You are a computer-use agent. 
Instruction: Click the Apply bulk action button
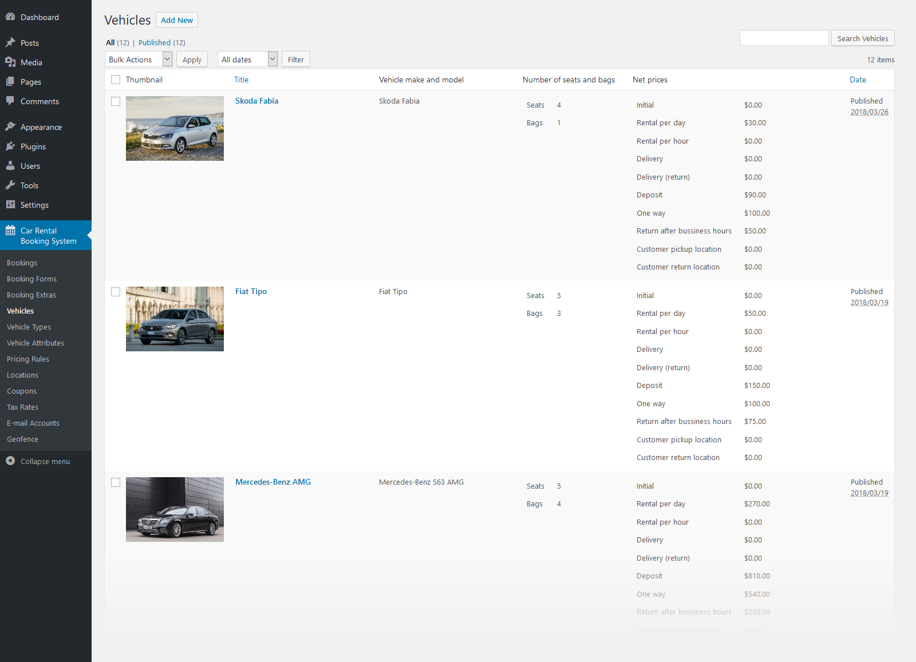192,60
